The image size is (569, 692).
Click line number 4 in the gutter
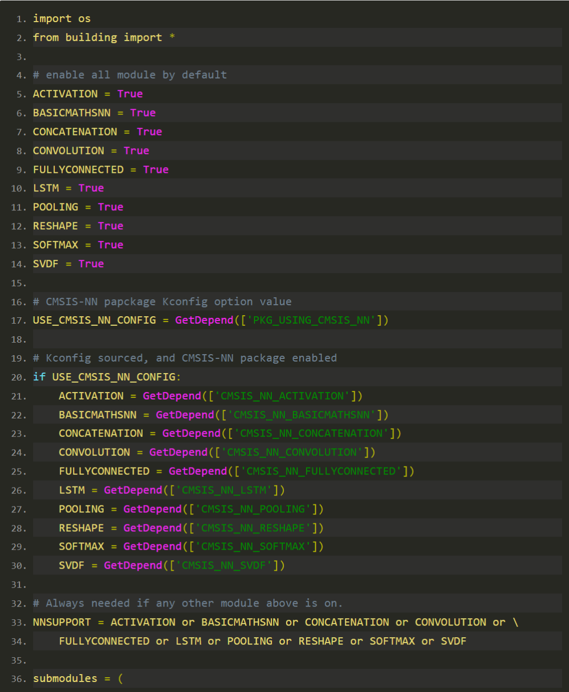tap(21, 75)
